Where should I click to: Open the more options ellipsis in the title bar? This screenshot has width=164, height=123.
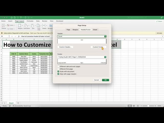[32, 18]
